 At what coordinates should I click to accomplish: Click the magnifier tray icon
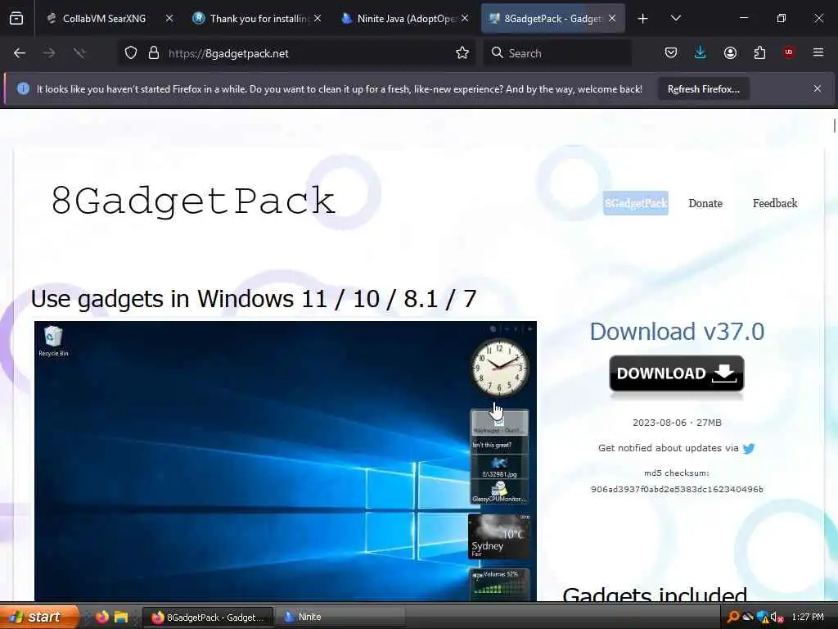tap(734, 617)
